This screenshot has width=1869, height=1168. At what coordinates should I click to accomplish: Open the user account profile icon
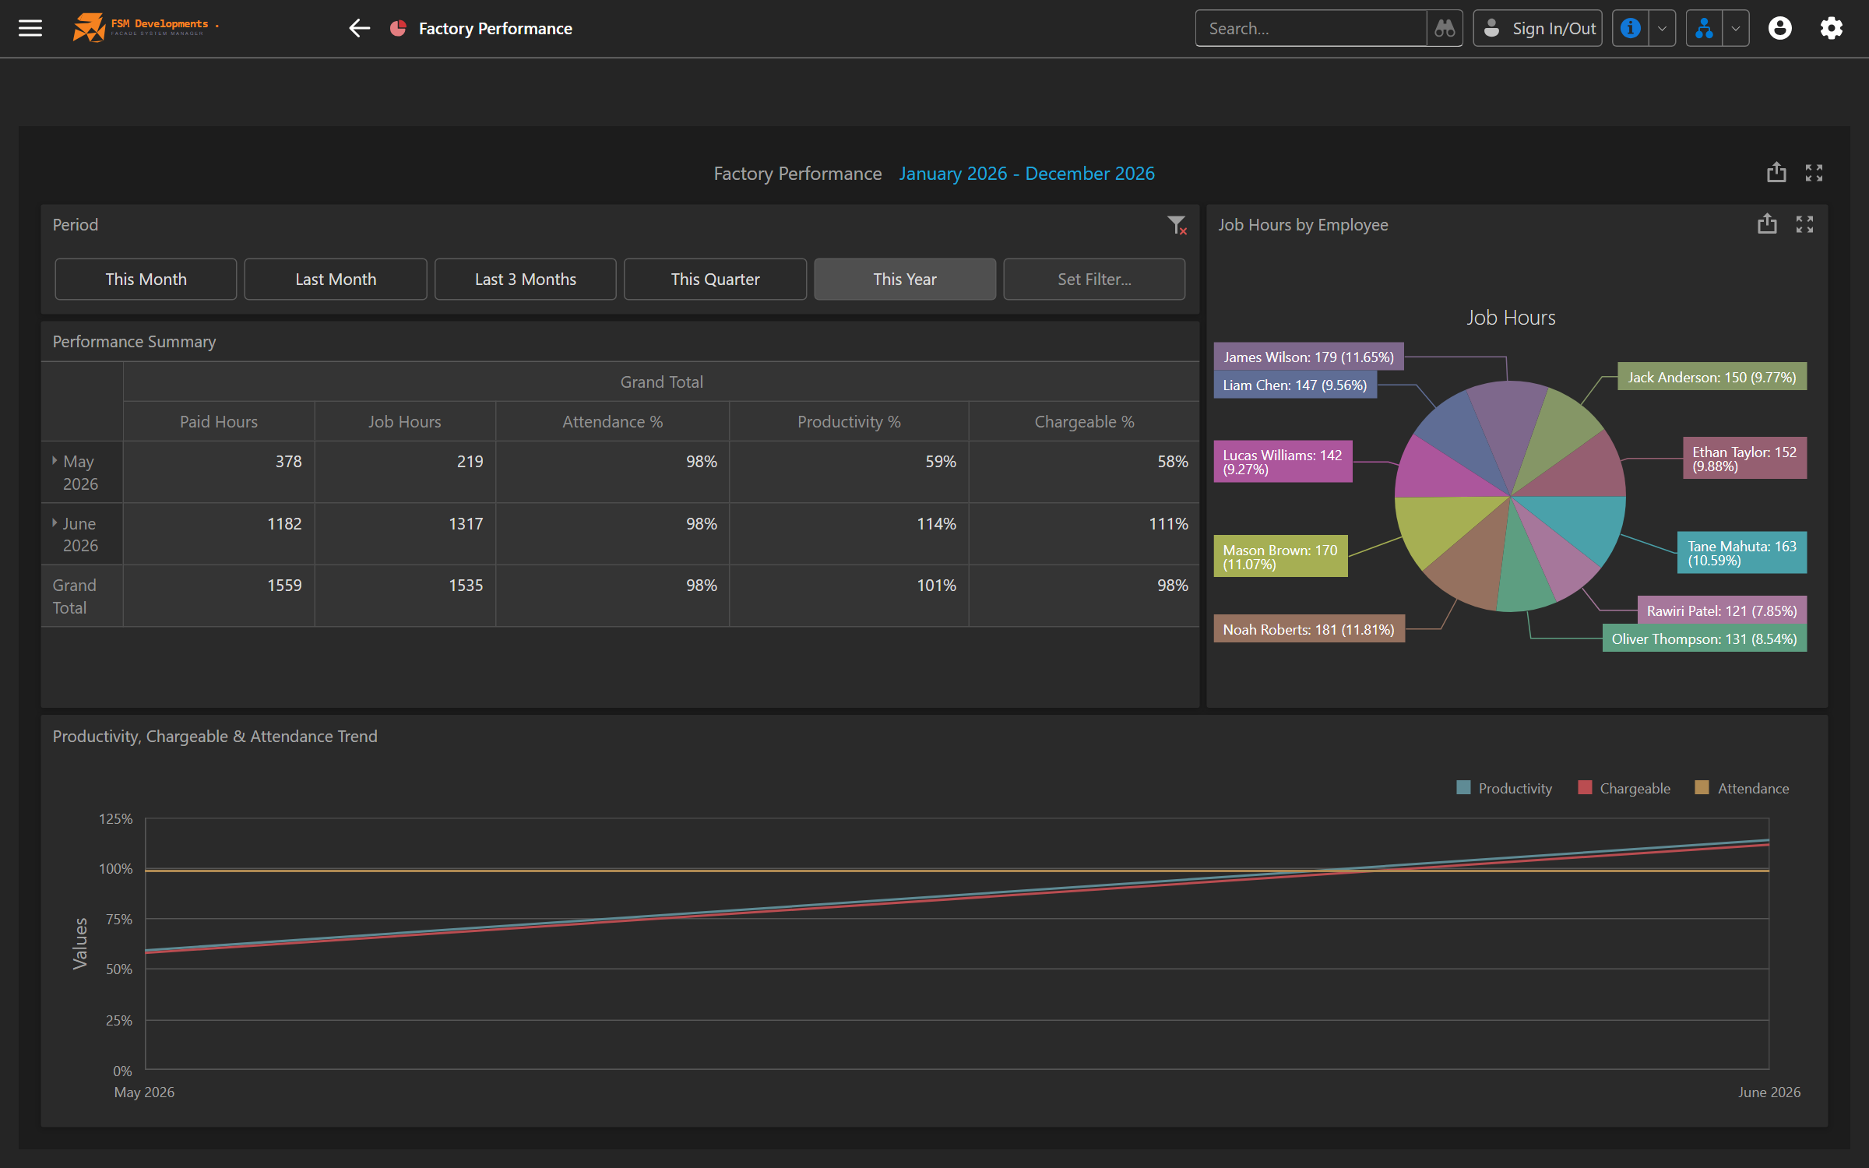1779,29
